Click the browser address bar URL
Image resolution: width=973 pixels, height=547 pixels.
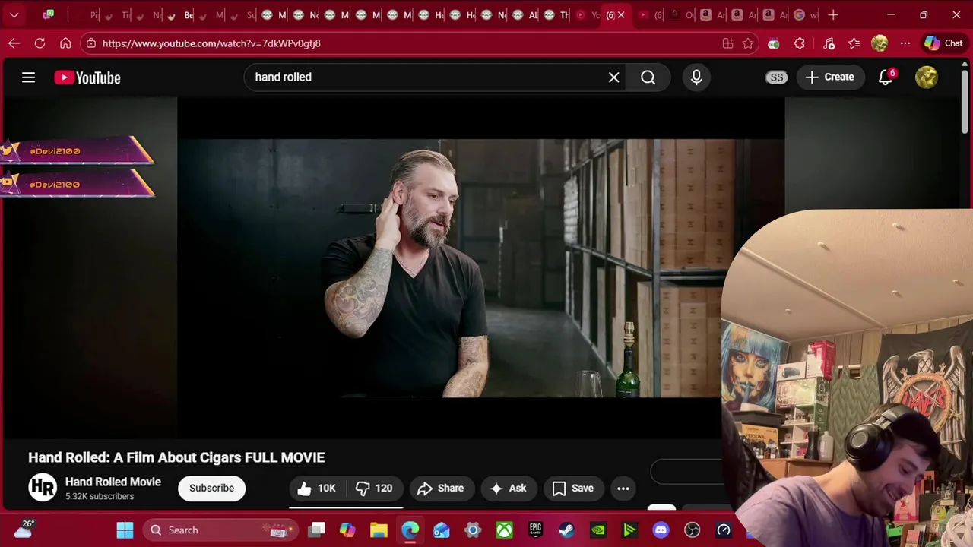click(211, 43)
